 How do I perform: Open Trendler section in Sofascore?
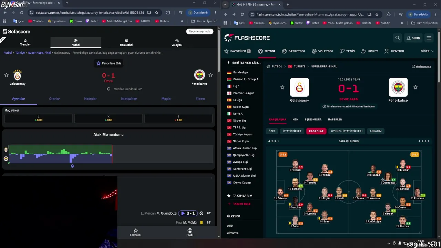25,42
